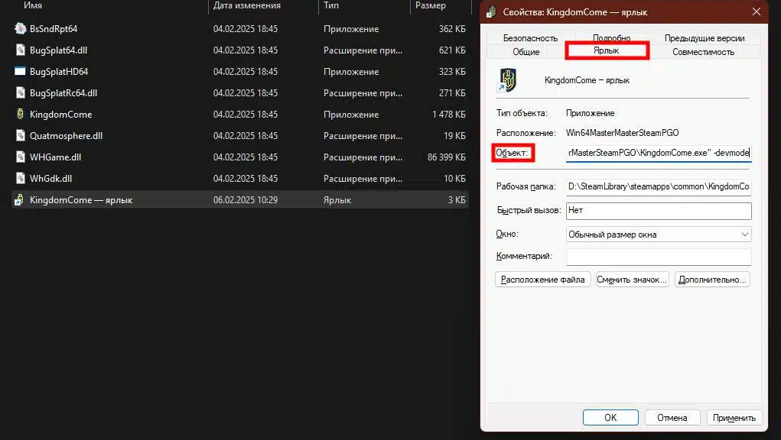Confirm with the OK button
Screen dimensions: 781x440
point(610,418)
